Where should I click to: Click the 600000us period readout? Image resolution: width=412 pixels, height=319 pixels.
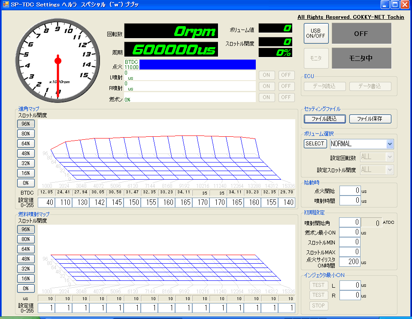point(171,49)
